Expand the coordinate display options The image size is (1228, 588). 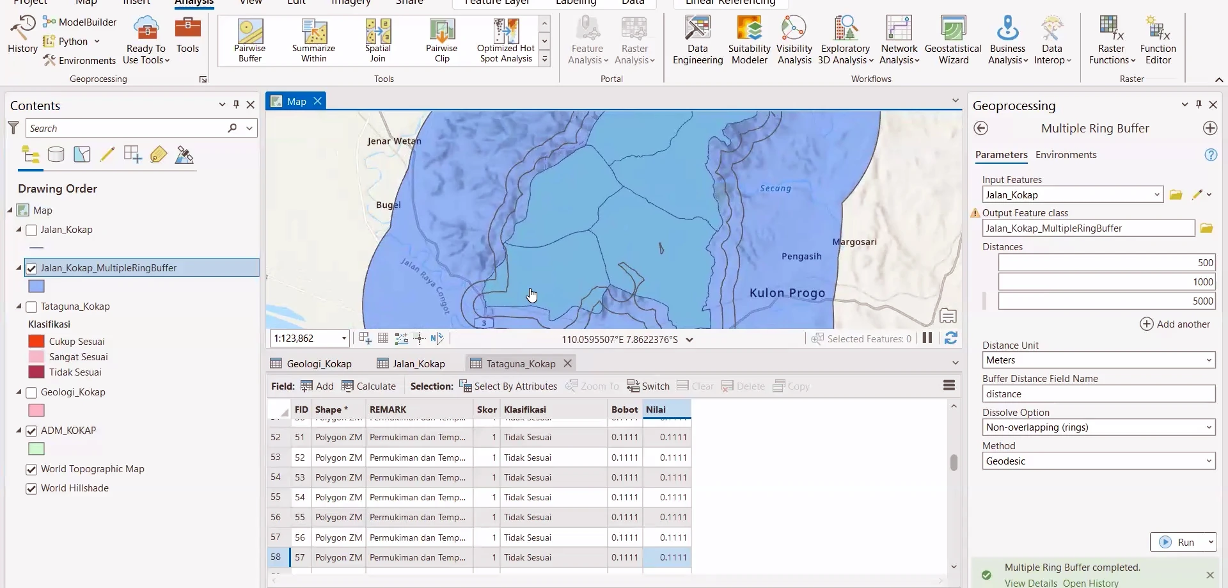[x=689, y=340]
